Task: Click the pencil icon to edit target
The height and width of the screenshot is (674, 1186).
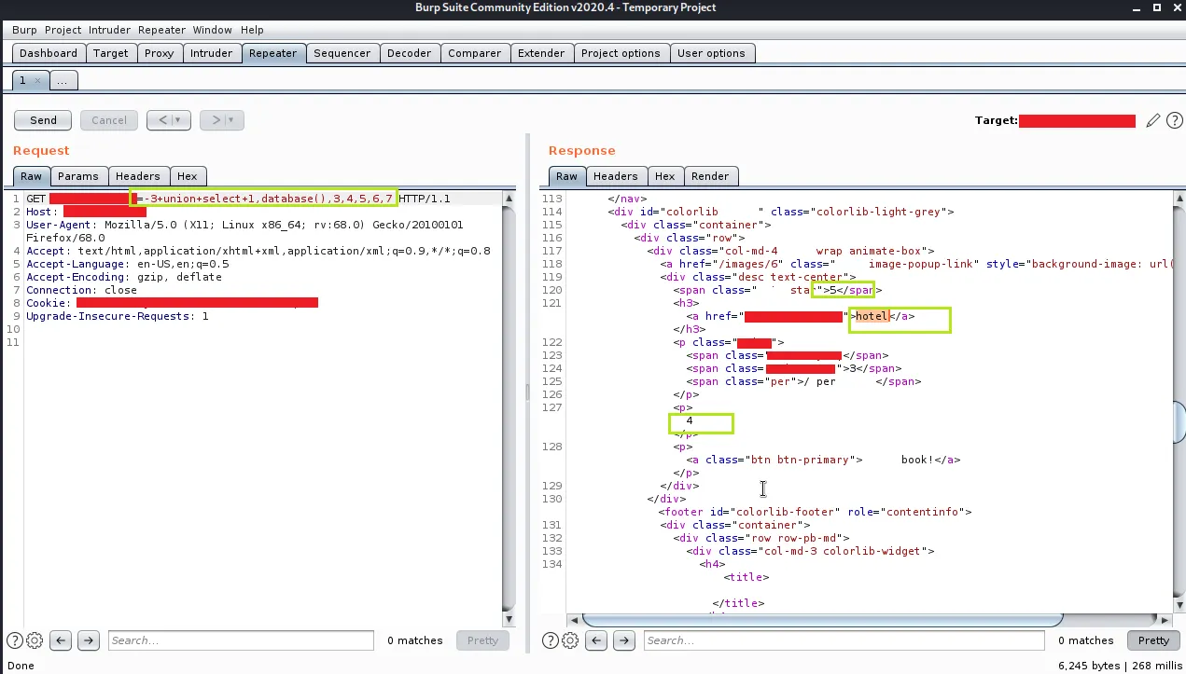Action: [x=1153, y=120]
